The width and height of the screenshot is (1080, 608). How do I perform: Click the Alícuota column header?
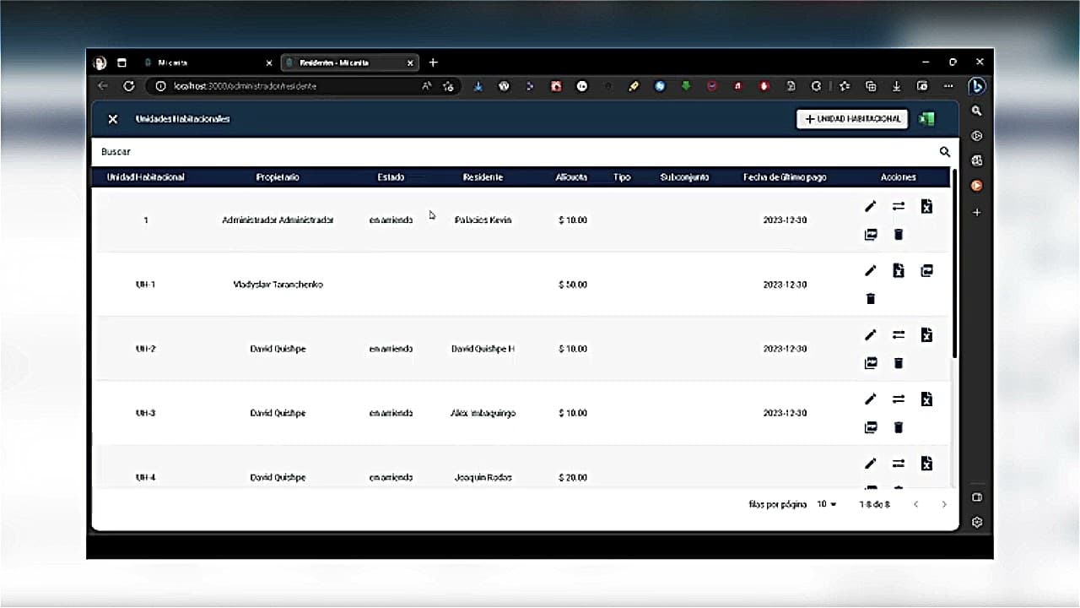(571, 177)
